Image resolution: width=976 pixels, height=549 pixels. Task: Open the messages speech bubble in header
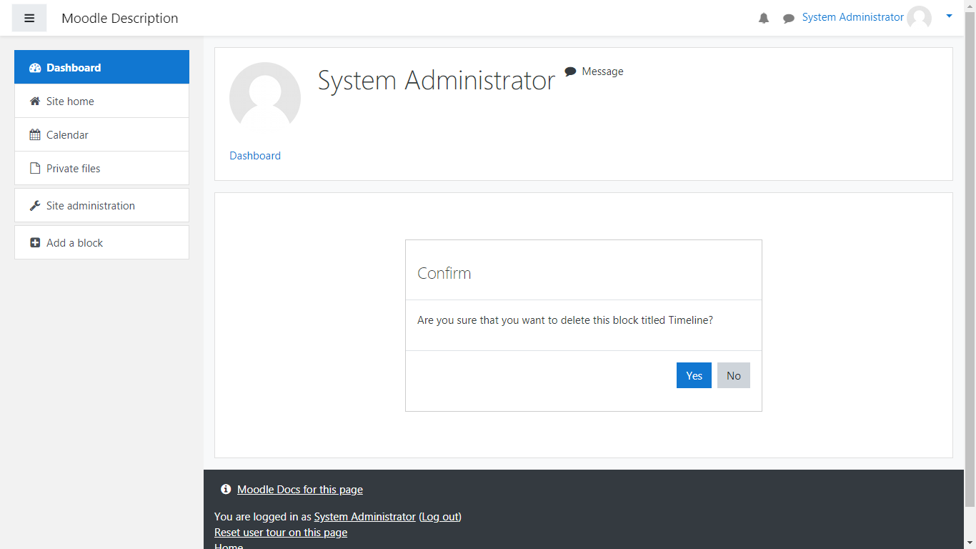(x=789, y=19)
